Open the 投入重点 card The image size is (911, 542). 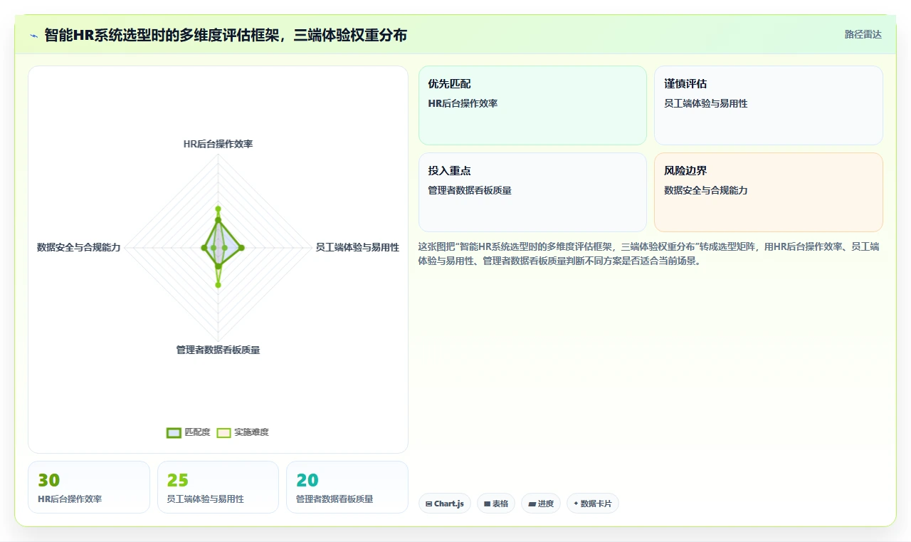click(532, 192)
